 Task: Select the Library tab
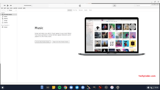(70, 10)
